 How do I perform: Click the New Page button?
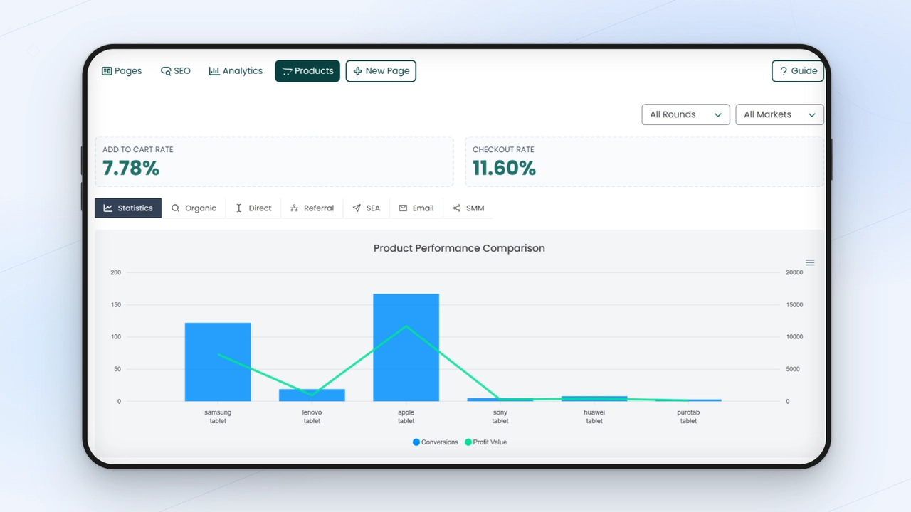click(381, 70)
